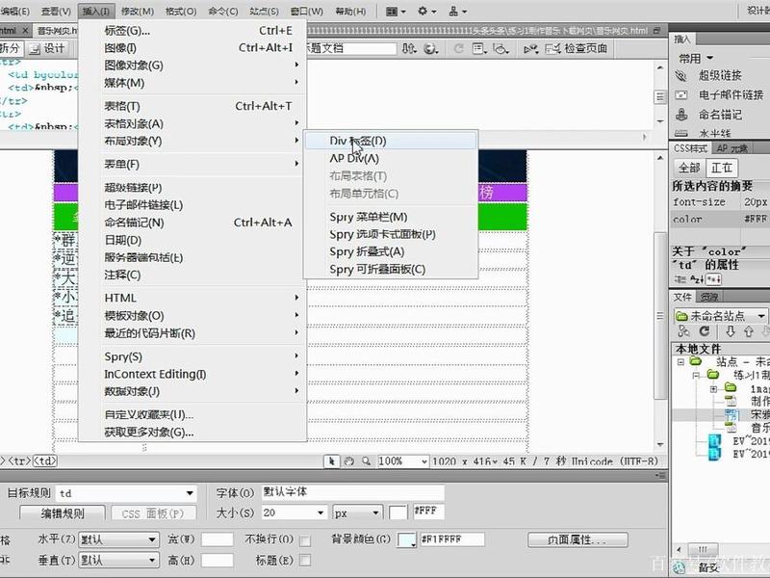Image resolution: width=770 pixels, height=578 pixels.
Task: Click the 正在 button in CSS panel
Action: [721, 168]
